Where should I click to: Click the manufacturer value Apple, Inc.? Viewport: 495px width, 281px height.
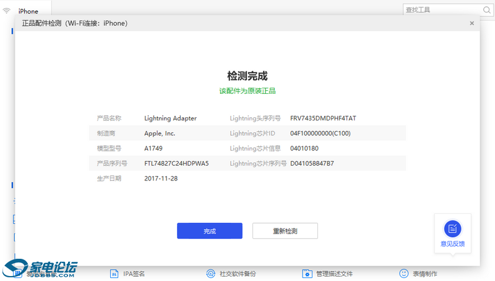point(160,133)
